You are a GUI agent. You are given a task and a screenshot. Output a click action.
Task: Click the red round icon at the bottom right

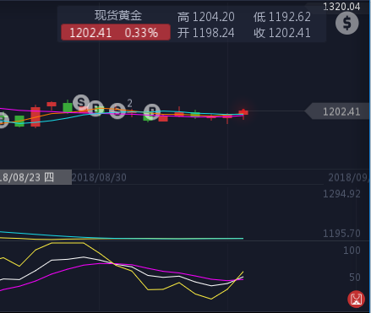[x=356, y=300]
